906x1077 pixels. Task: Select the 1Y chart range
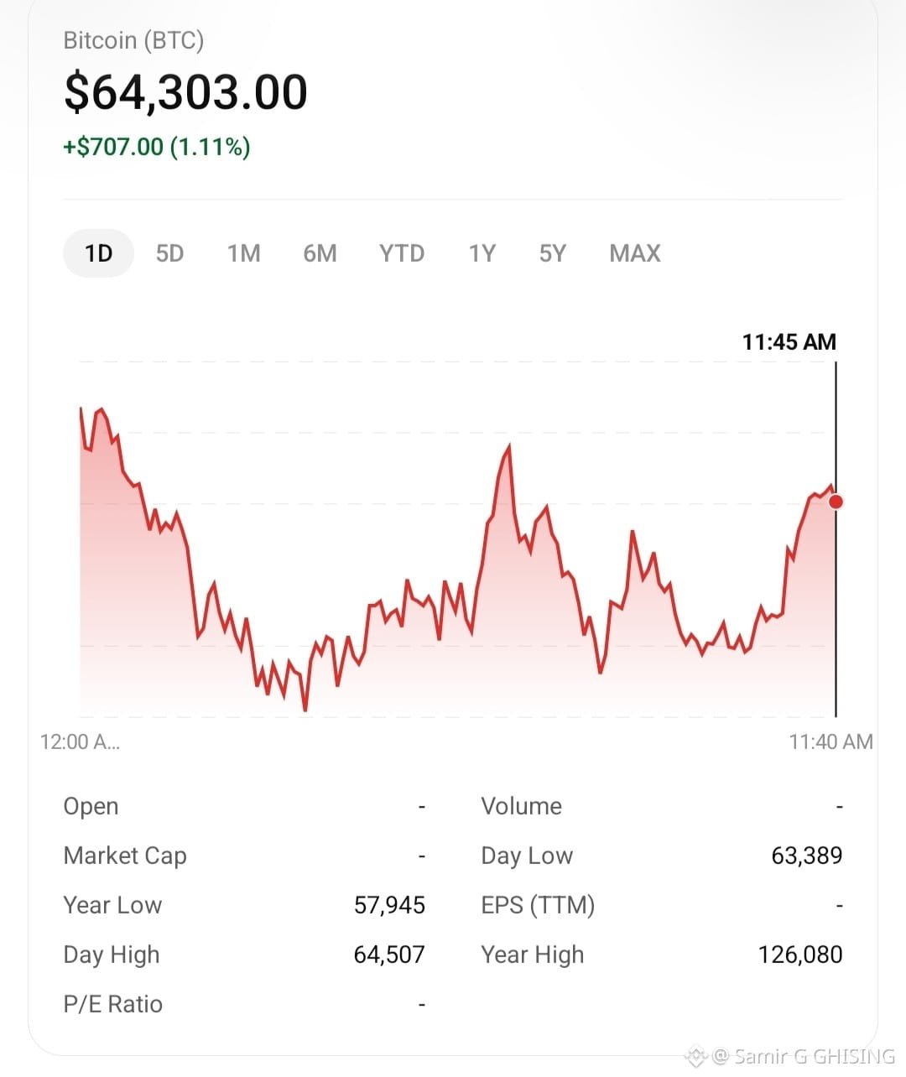tap(482, 253)
